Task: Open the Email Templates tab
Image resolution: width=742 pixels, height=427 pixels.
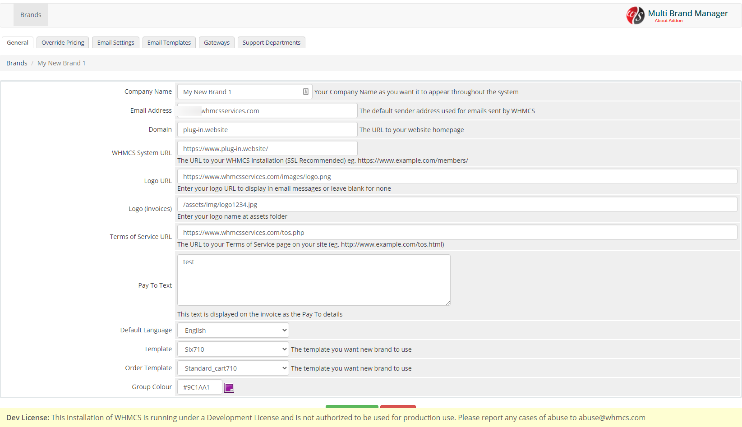Action: (169, 42)
